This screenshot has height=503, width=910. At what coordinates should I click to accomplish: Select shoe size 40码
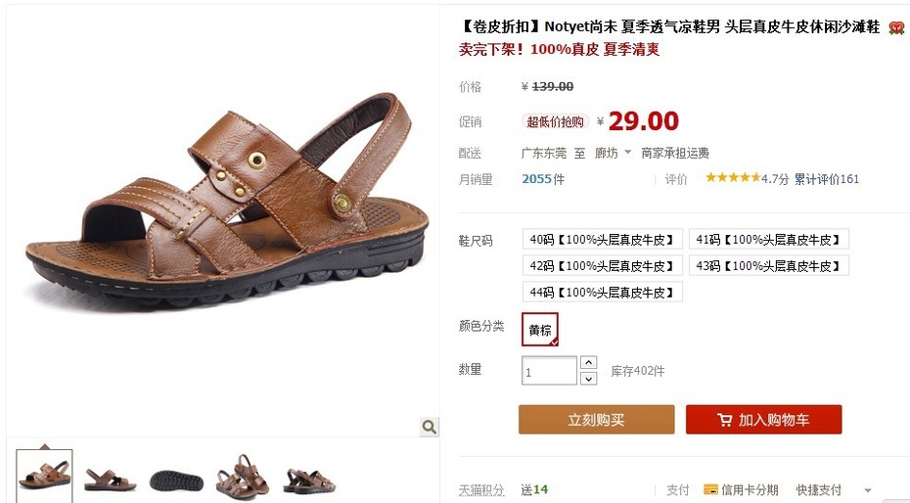603,240
